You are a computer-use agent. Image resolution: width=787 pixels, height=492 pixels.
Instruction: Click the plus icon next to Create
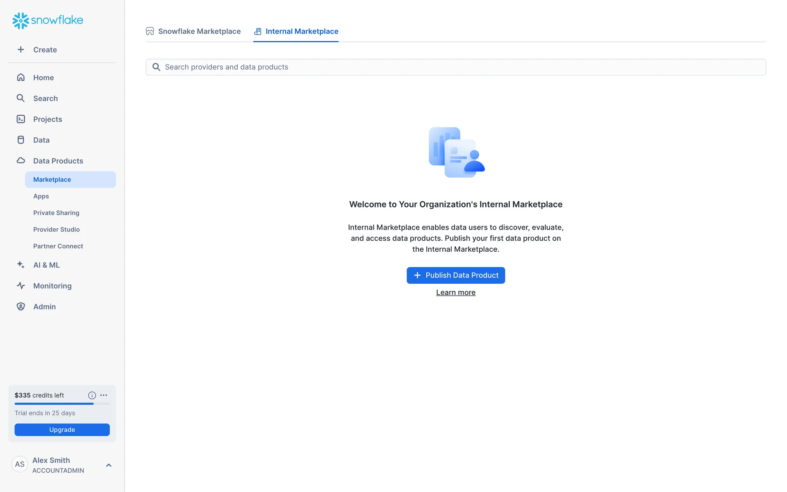[20, 50]
